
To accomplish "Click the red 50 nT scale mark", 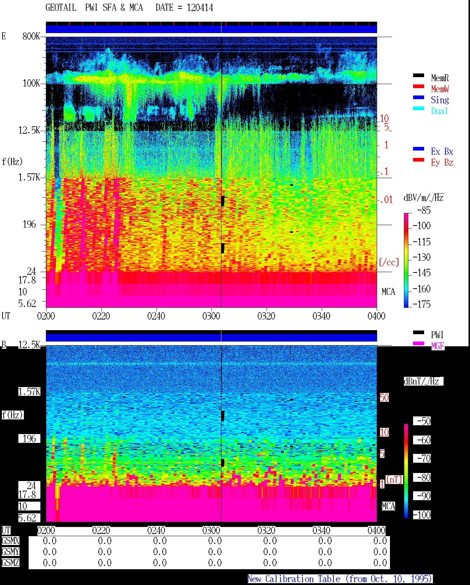I will 384,397.
